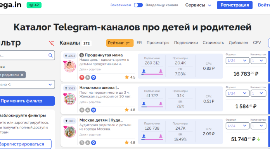Click star rating 4.8 of Начальная школа
The height and width of the screenshot is (149, 270).
click(x=130, y=110)
